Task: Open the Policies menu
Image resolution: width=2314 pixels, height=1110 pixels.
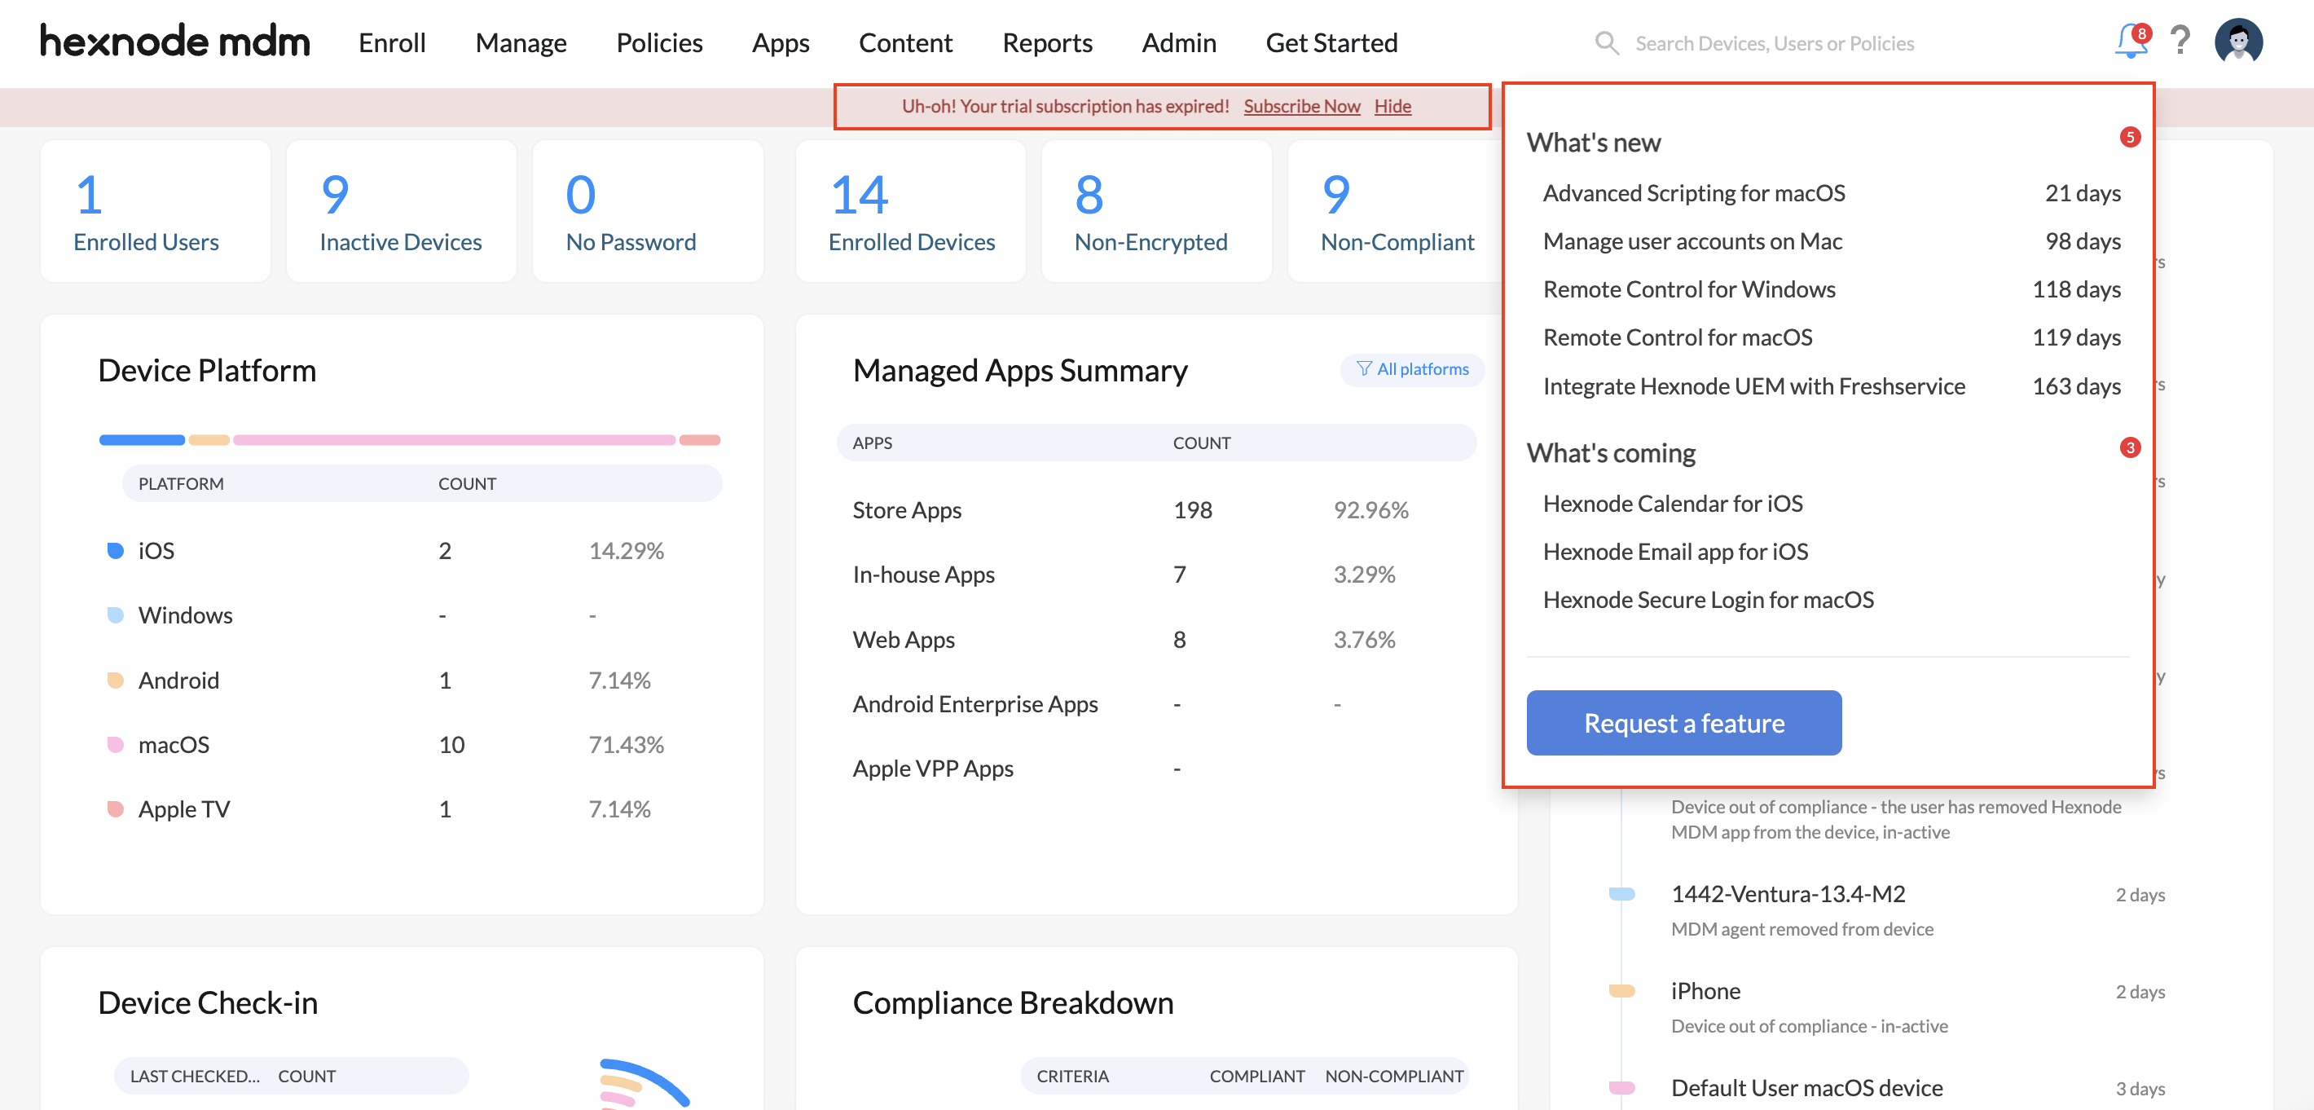Action: (658, 42)
